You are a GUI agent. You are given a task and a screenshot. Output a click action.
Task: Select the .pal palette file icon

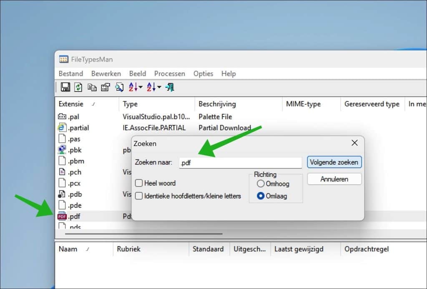62,116
